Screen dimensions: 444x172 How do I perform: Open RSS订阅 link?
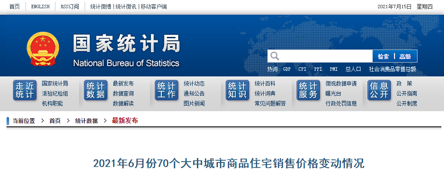pyautogui.click(x=70, y=7)
